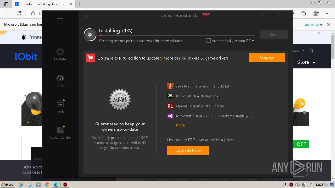This screenshot has width=335, height=188.
Task: Stop the driver installation
Action: pos(273,35)
